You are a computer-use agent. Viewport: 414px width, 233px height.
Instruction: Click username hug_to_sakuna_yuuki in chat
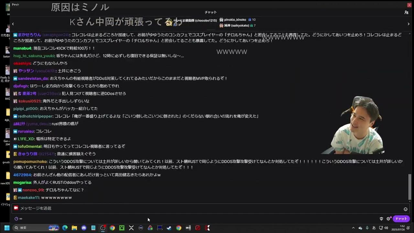[x=34, y=56]
